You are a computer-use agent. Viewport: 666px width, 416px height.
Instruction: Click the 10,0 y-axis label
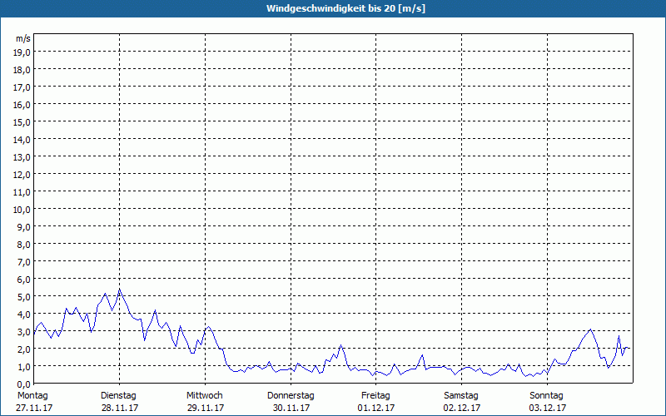pyautogui.click(x=22, y=210)
